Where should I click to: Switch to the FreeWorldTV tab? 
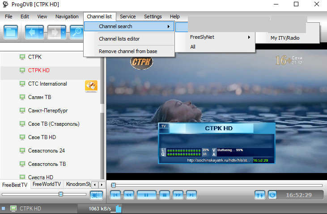[47, 184]
